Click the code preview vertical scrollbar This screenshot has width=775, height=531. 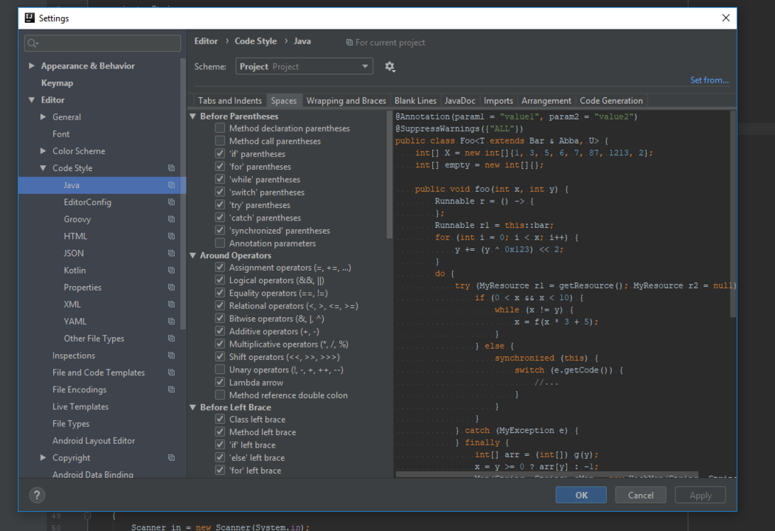pyautogui.click(x=733, y=214)
